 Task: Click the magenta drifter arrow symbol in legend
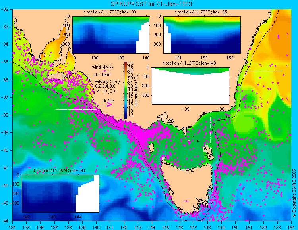[109, 104]
